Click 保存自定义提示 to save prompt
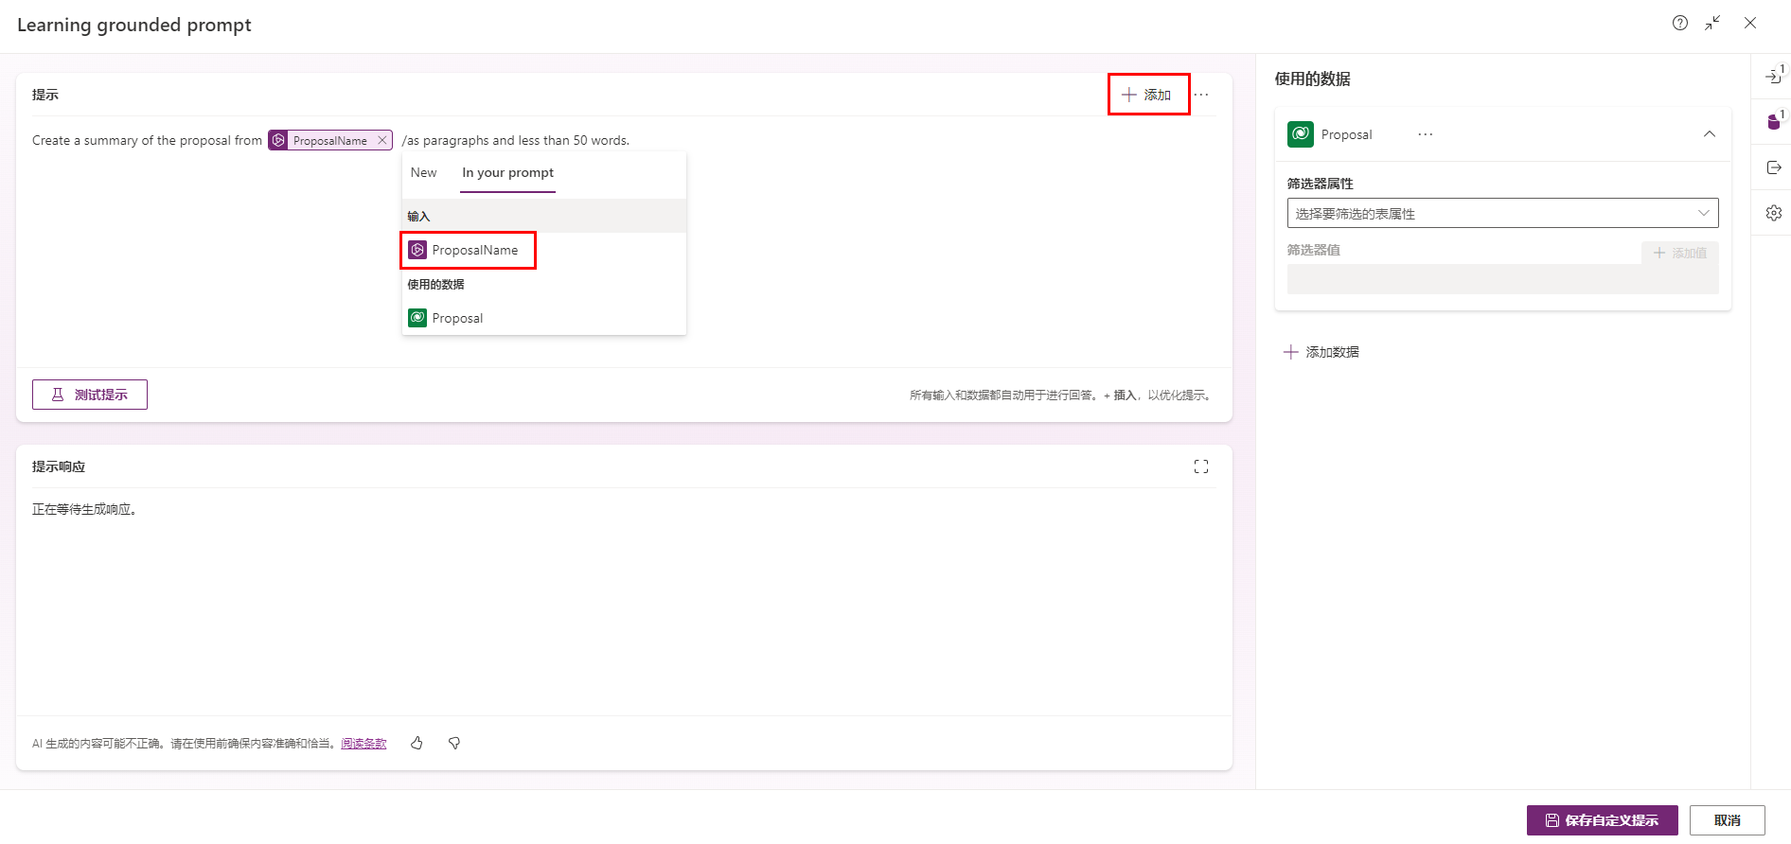Image resolution: width=1791 pixels, height=844 pixels. tap(1602, 820)
